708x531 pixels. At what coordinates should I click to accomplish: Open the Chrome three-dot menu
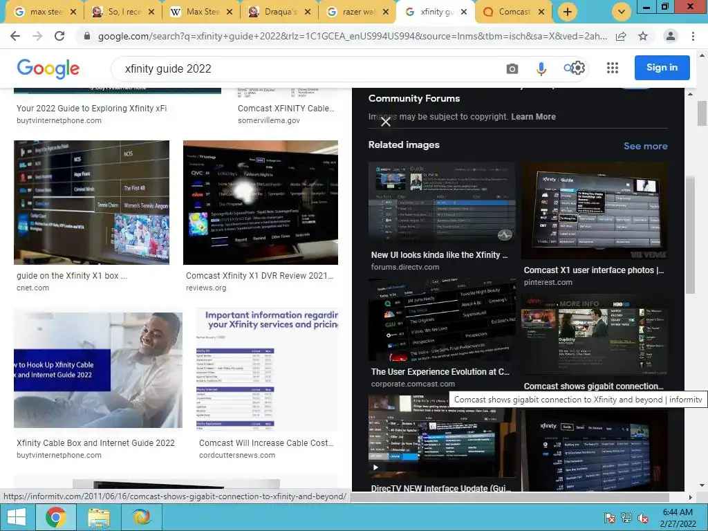coord(693,36)
